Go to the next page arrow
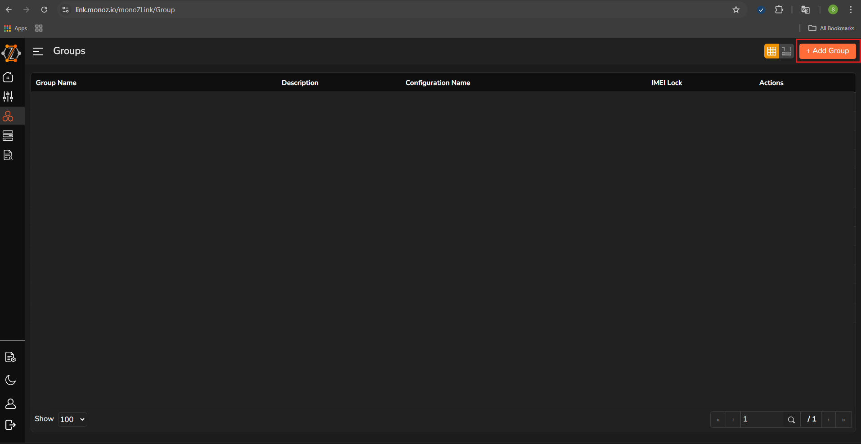Image resolution: width=861 pixels, height=444 pixels. pos(829,420)
